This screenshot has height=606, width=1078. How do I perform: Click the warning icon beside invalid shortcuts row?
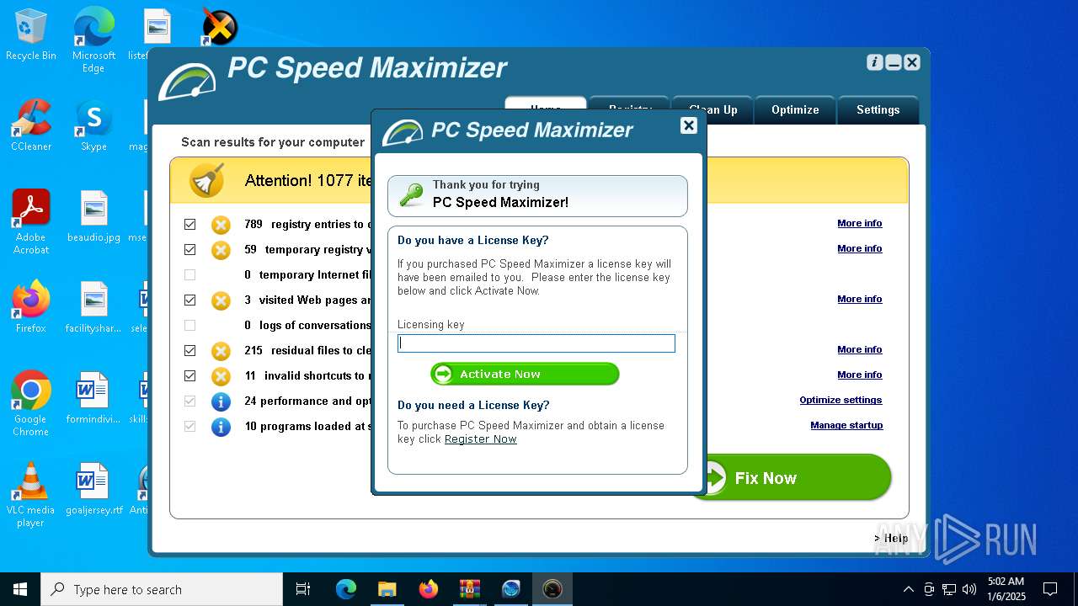[x=221, y=376]
